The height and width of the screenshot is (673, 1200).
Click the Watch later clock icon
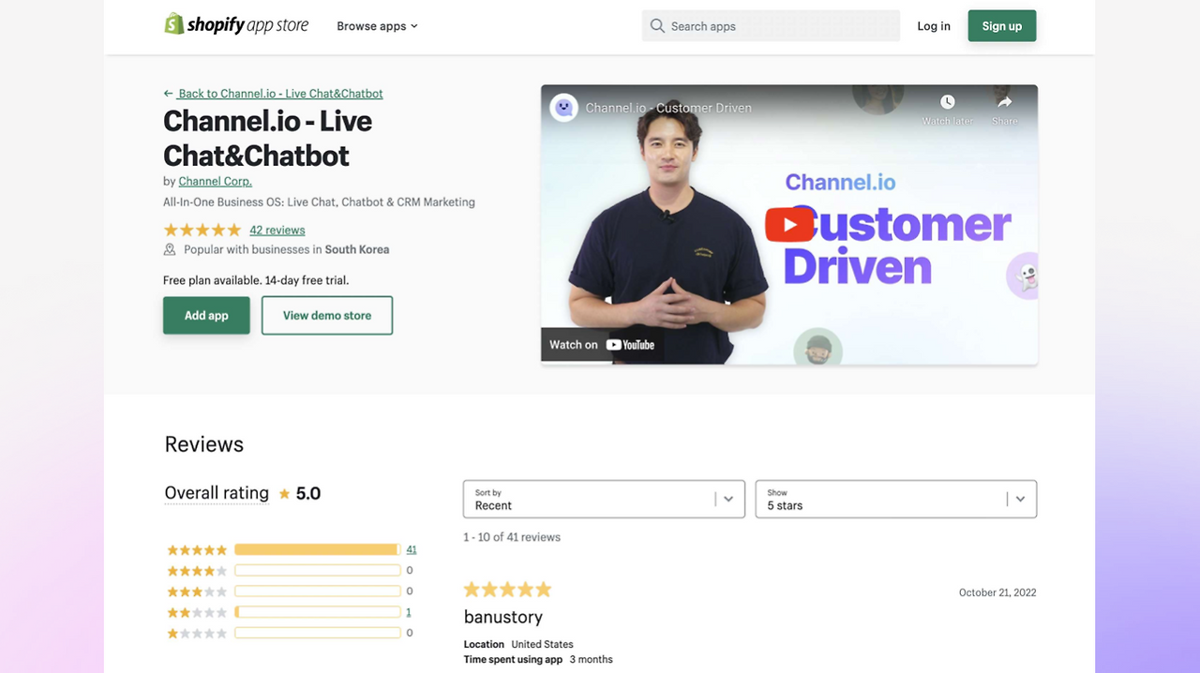(948, 102)
